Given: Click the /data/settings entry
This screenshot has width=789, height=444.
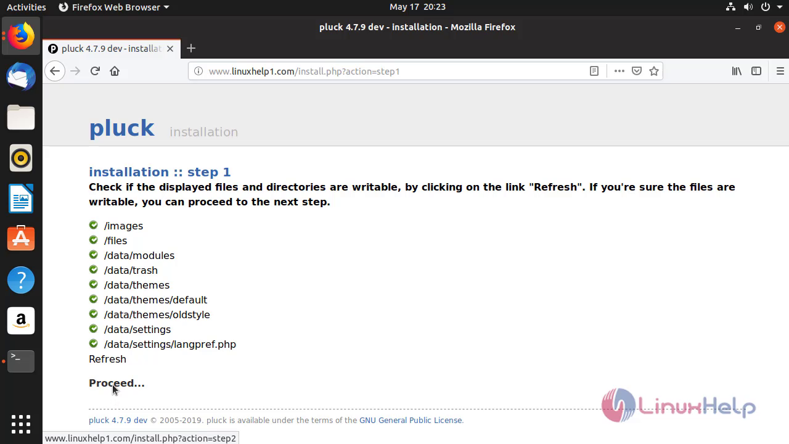Looking at the screenshot, I should [137, 329].
